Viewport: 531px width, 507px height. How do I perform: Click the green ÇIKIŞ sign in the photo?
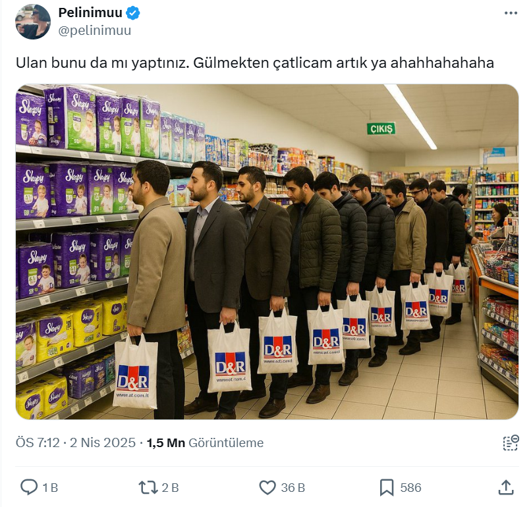pyautogui.click(x=381, y=128)
